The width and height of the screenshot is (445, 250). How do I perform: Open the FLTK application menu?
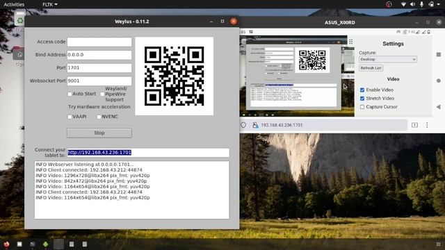pos(49,4)
